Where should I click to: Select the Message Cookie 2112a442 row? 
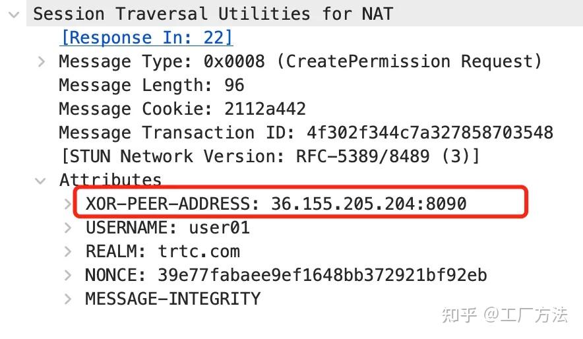pyautogui.click(x=182, y=109)
